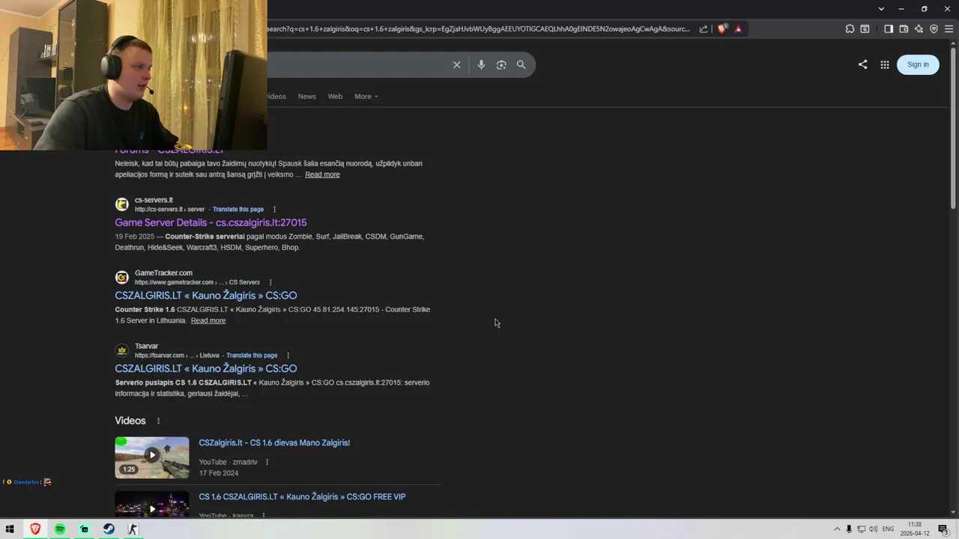Screen dimensions: 959x539
Task: Click the address bar URL
Action: coord(478,29)
